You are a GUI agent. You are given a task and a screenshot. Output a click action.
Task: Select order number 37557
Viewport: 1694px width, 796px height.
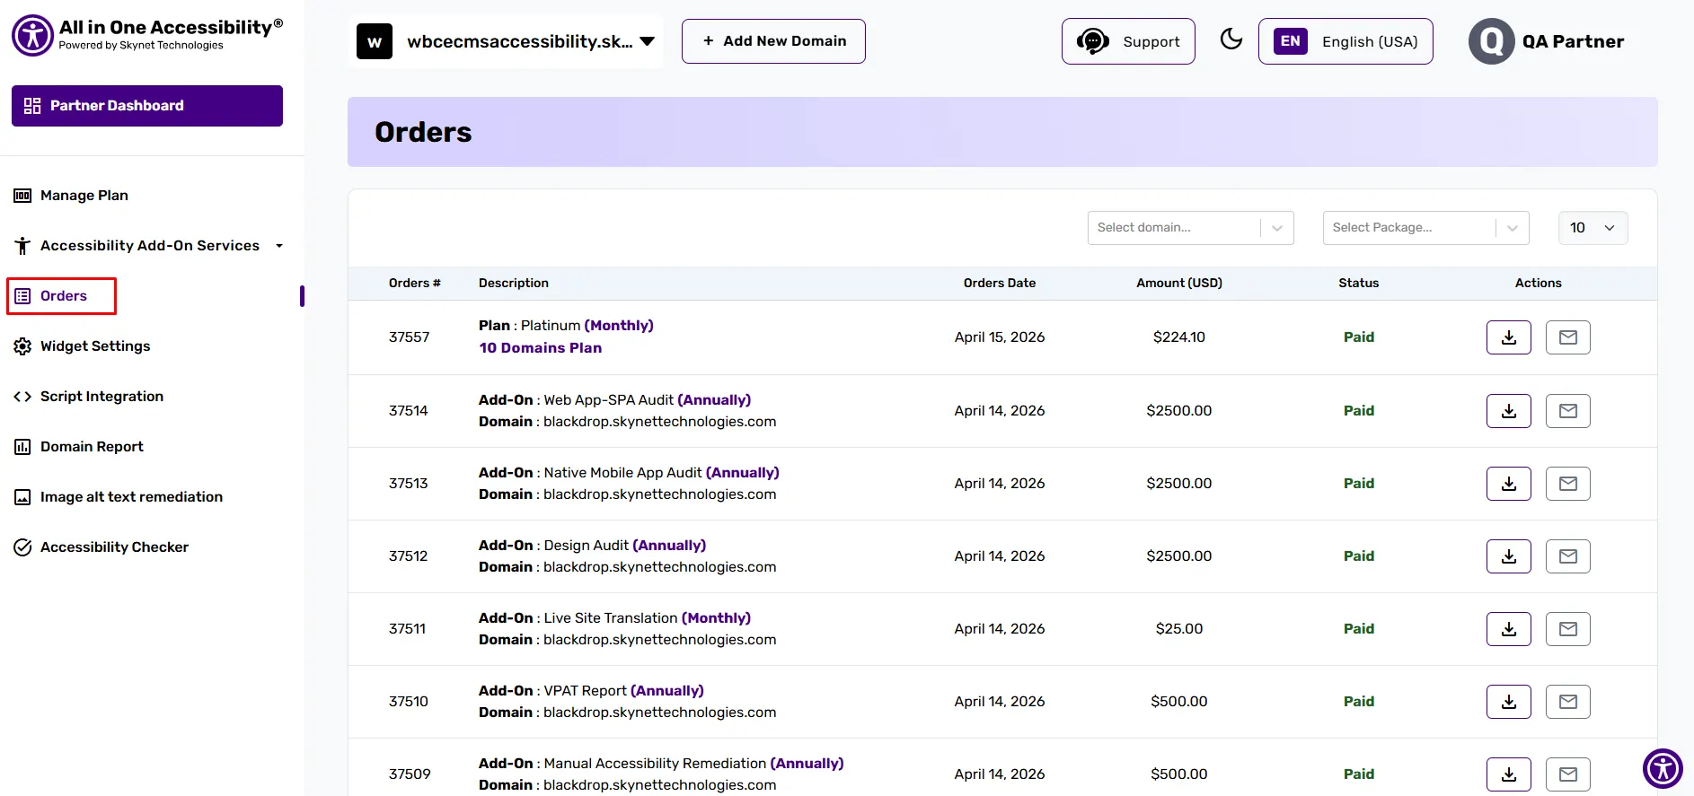pyautogui.click(x=410, y=337)
